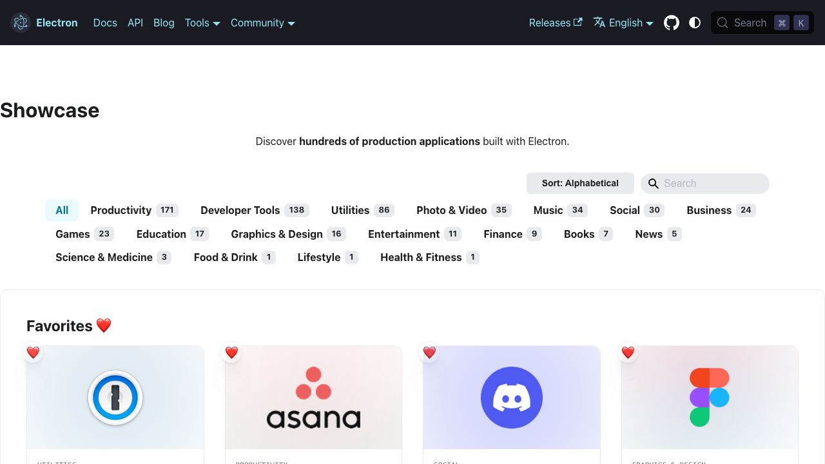Filter by Books category

point(588,234)
